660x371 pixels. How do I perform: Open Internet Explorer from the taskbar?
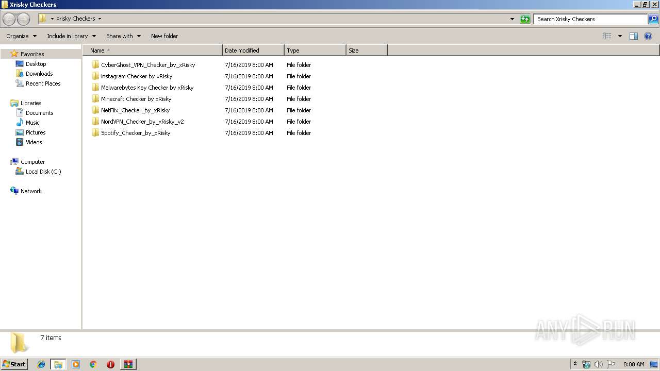41,364
